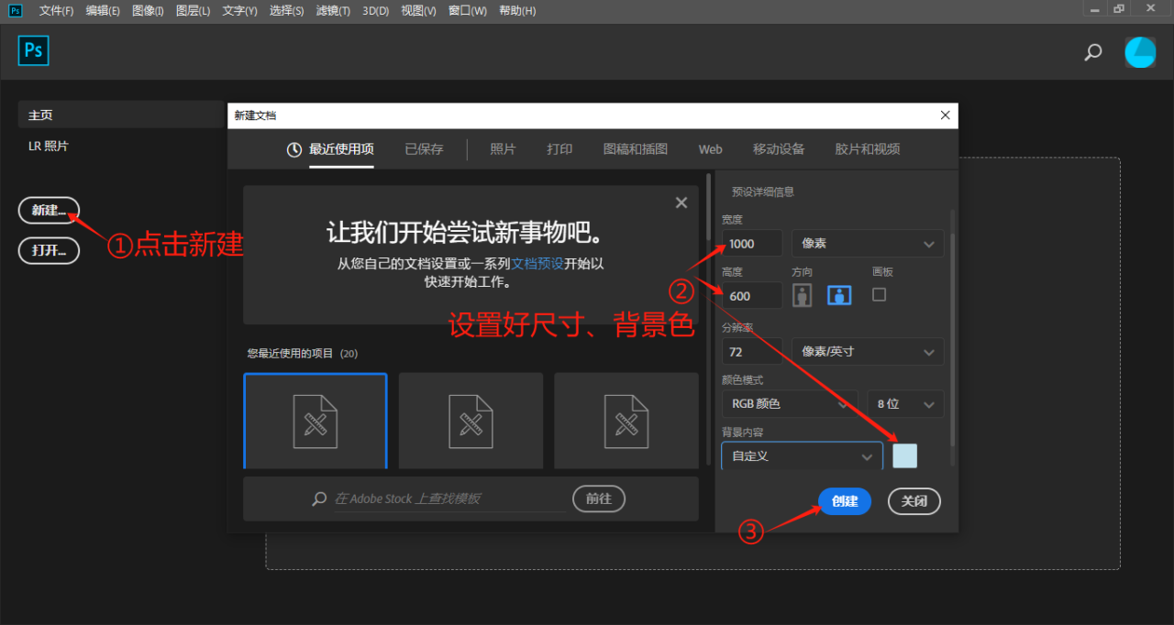Switch to the 照片 tab
Screen dimensions: 1174x625
coord(503,149)
